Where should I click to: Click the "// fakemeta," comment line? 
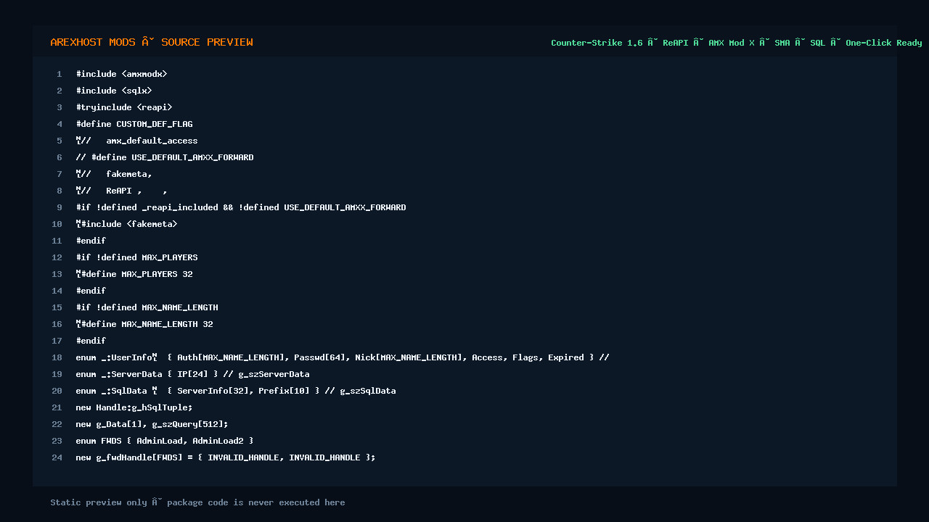click(114, 174)
